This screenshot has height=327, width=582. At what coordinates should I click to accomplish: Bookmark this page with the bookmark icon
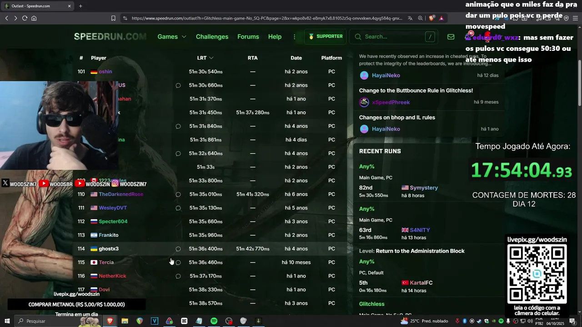pos(113,18)
